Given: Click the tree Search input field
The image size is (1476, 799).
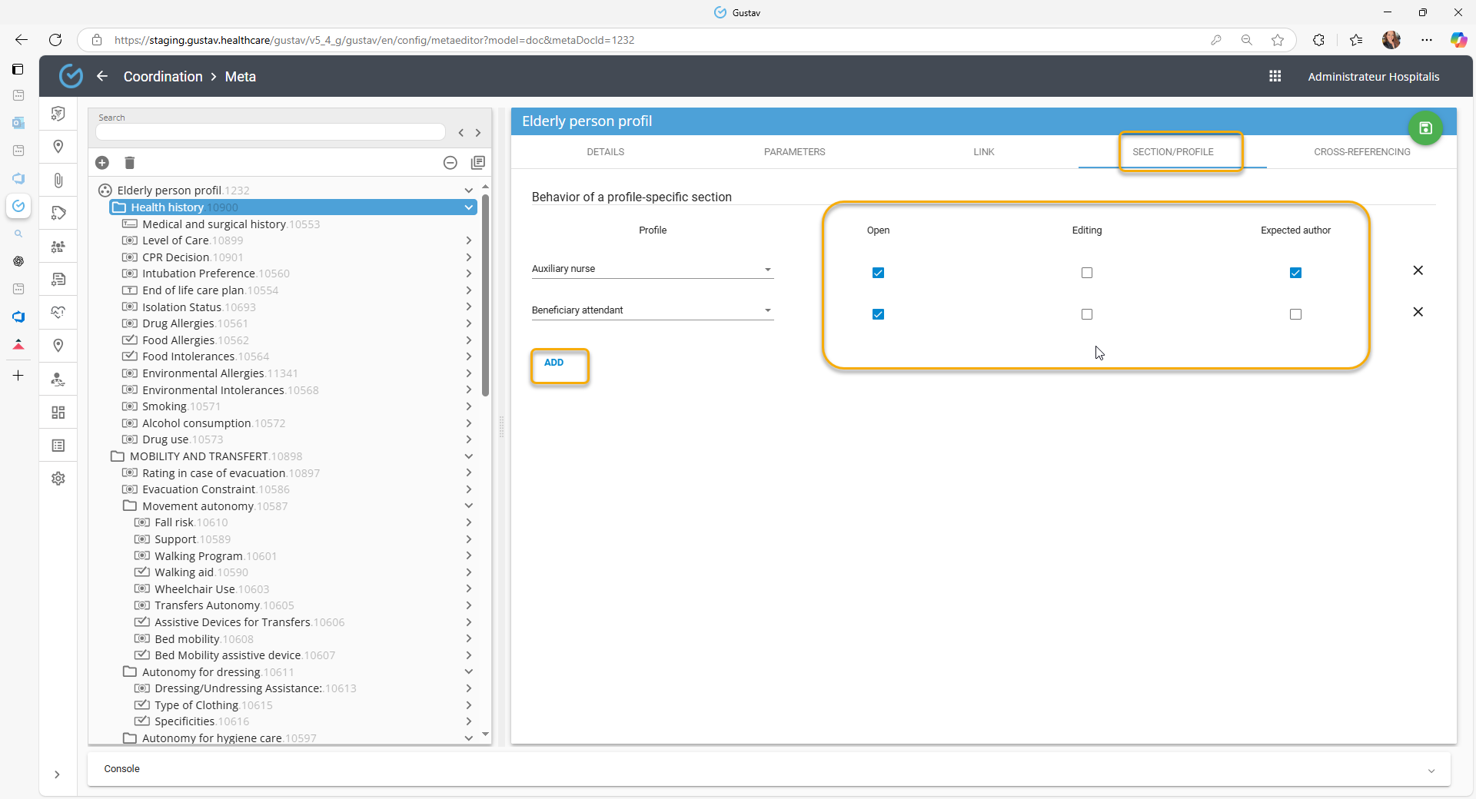Looking at the screenshot, I should pos(271,132).
